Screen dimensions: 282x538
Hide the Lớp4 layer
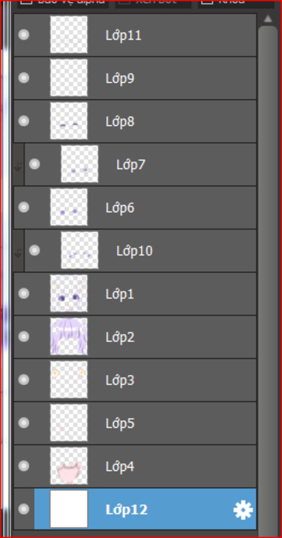24,466
